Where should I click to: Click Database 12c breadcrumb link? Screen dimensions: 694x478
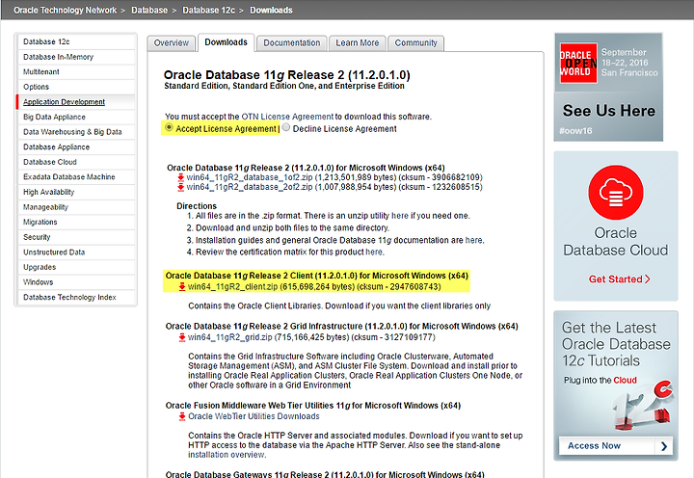coord(208,11)
